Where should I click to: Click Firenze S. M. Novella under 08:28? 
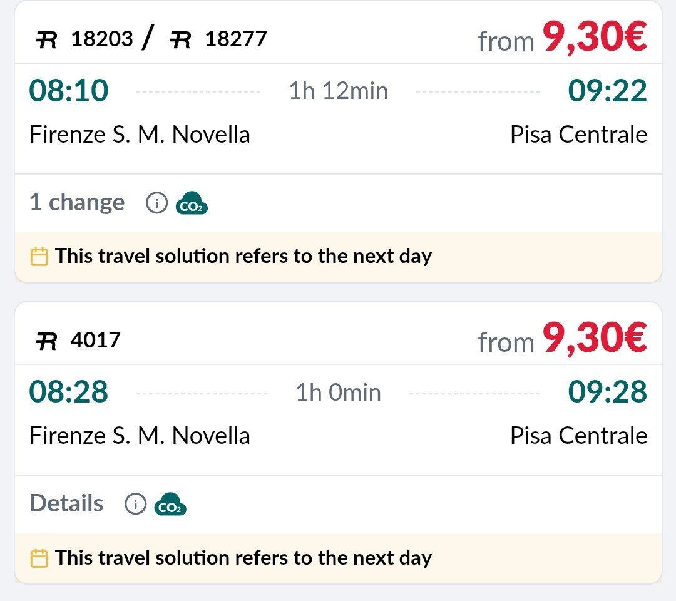click(140, 436)
